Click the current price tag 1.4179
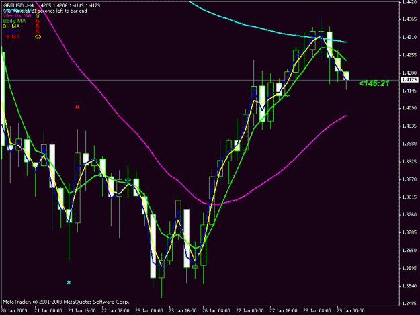 click(x=409, y=80)
